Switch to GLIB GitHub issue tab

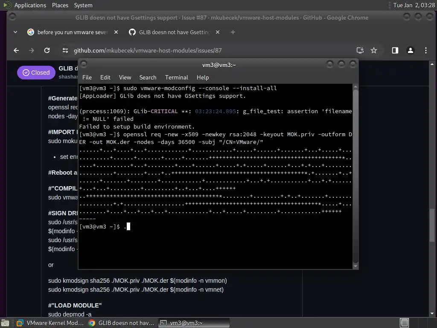[174, 32]
